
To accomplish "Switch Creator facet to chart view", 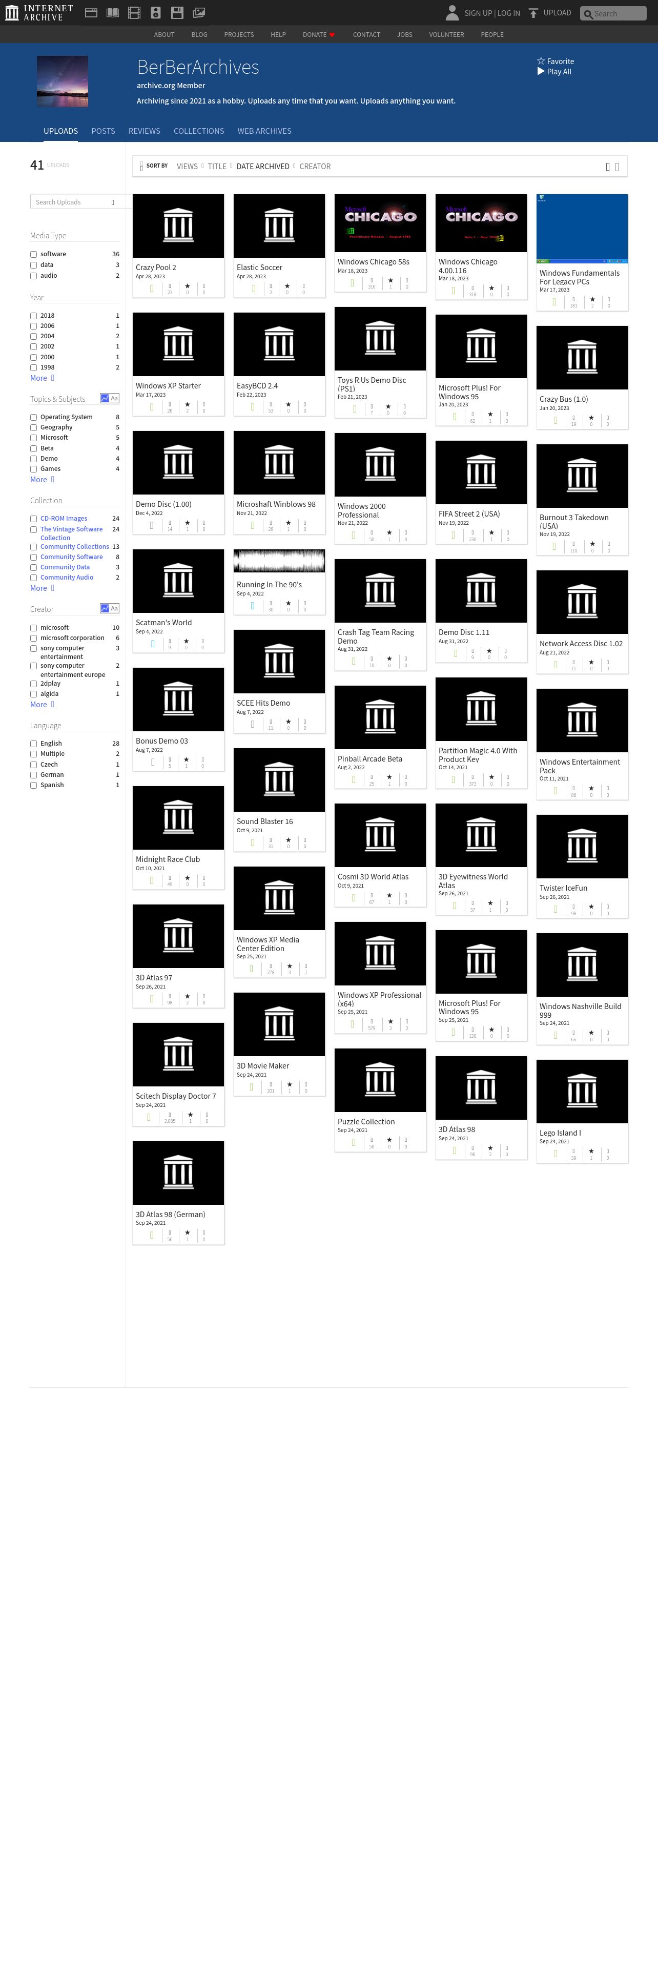I will pos(104,608).
